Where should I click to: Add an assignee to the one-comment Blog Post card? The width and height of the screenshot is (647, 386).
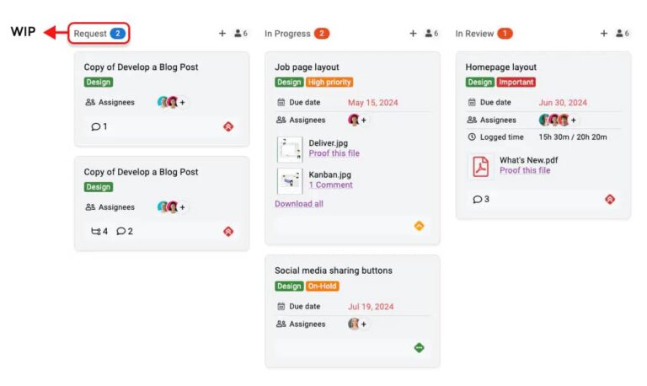coord(182,102)
